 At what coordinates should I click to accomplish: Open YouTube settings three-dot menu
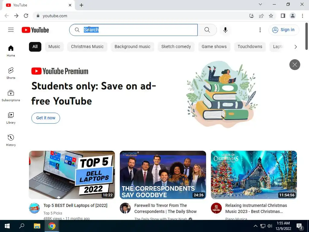point(260,30)
